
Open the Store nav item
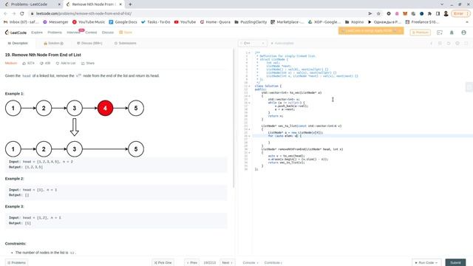point(126,33)
